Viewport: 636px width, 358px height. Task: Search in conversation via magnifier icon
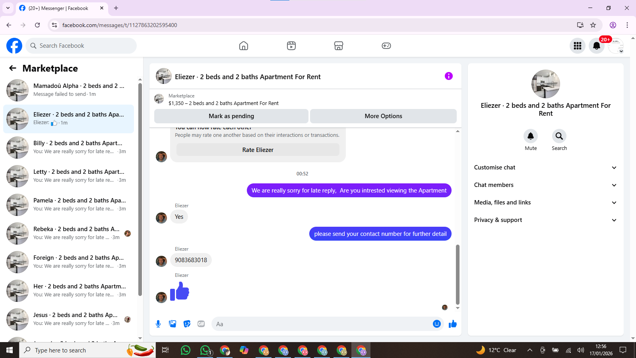tap(559, 136)
